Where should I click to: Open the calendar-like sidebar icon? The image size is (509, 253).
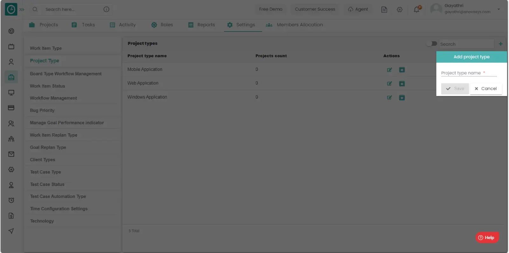click(11, 46)
